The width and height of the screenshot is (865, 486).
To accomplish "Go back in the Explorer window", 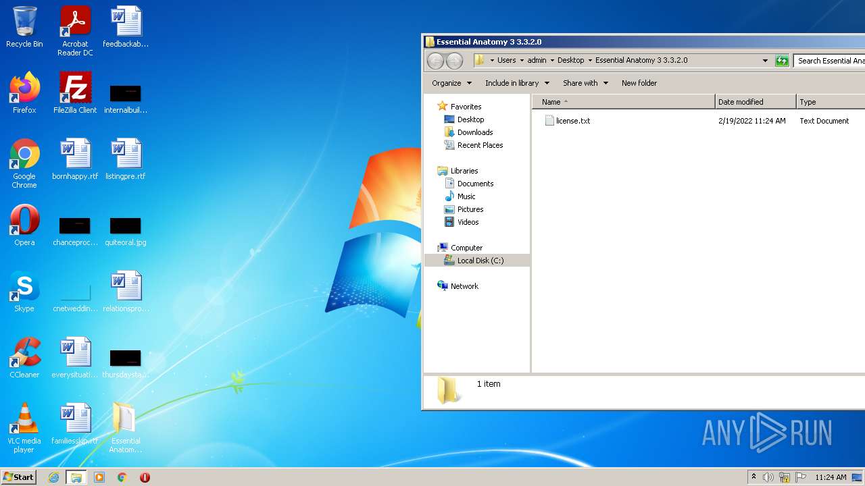I will [x=436, y=61].
